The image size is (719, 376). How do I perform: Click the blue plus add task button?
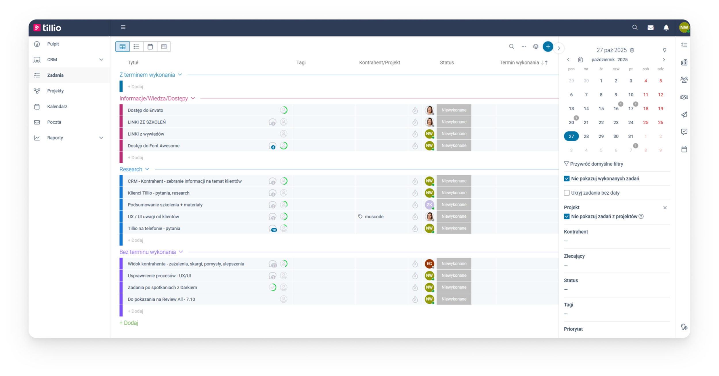pos(548,47)
